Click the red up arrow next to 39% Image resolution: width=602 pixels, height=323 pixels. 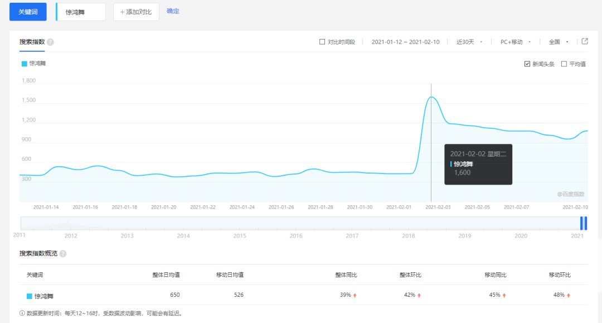[355, 295]
